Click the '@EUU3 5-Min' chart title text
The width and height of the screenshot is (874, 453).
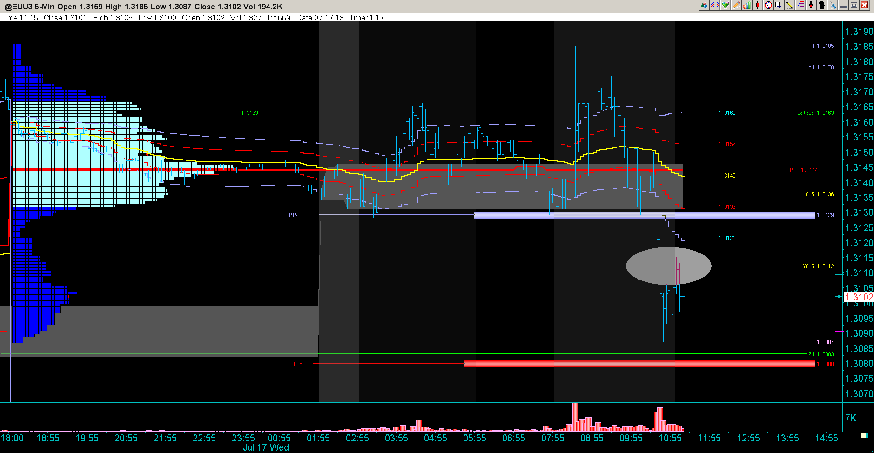30,7
